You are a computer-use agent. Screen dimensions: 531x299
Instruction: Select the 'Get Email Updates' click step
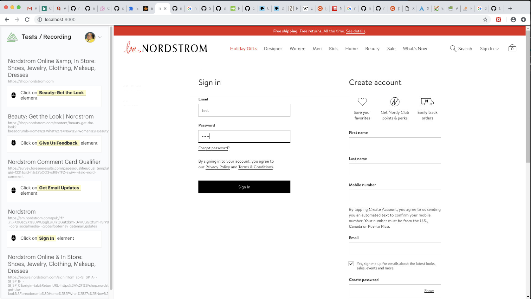pos(54,191)
